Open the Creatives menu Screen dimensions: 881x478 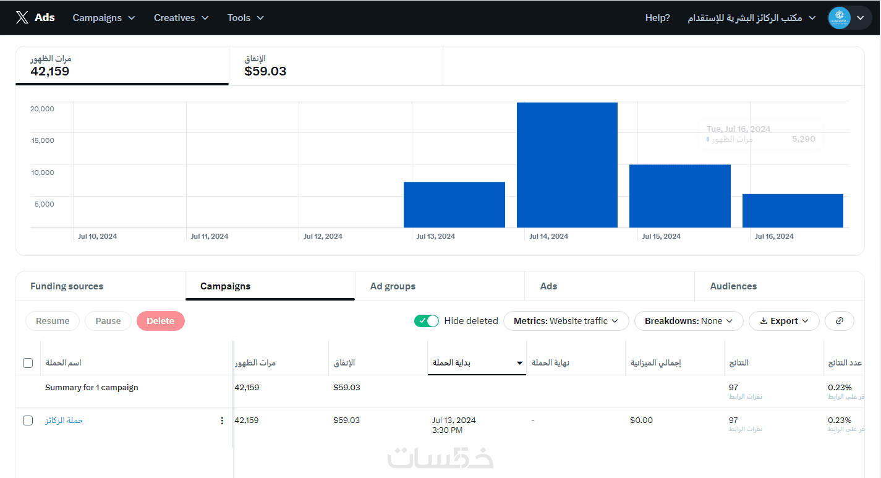coord(181,18)
